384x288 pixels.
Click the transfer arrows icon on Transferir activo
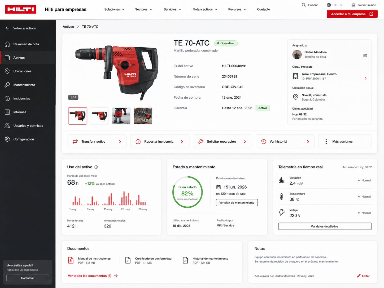pyautogui.click(x=75, y=142)
